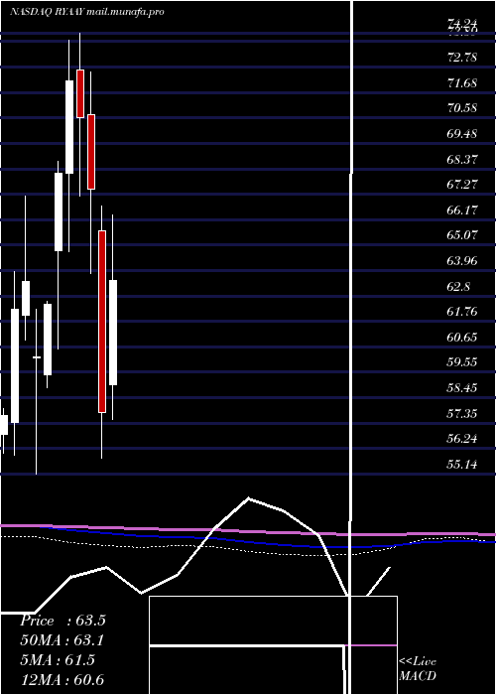
Task: Click the 68.37 price axis label
Action: pyautogui.click(x=462, y=159)
